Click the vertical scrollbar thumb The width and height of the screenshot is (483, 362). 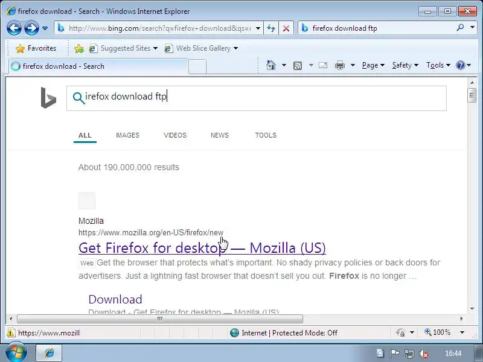point(472,95)
